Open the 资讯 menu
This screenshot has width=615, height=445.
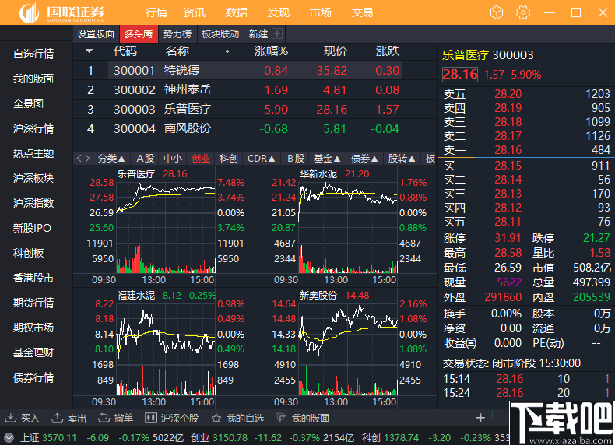(195, 12)
